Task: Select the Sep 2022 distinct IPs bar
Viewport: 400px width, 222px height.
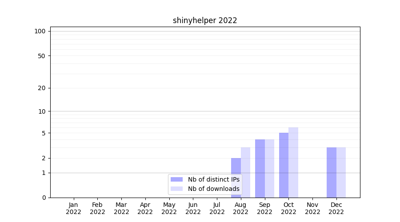Action: click(x=260, y=168)
